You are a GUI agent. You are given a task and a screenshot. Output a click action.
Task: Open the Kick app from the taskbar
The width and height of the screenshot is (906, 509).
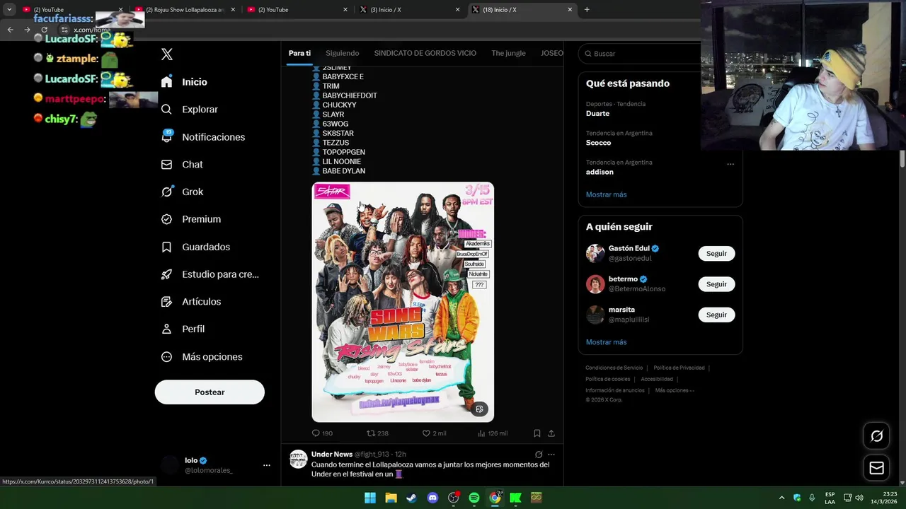point(516,498)
